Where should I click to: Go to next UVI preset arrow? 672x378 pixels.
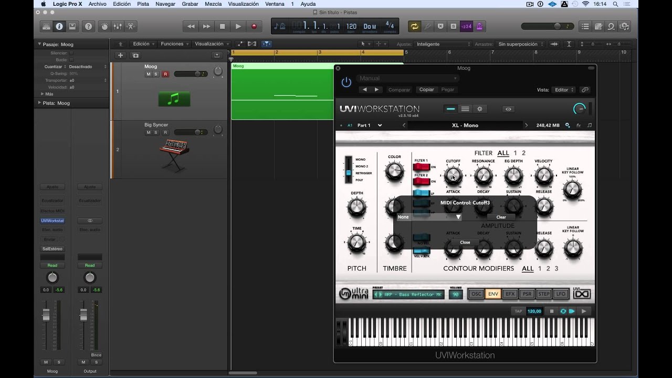pyautogui.click(x=526, y=125)
